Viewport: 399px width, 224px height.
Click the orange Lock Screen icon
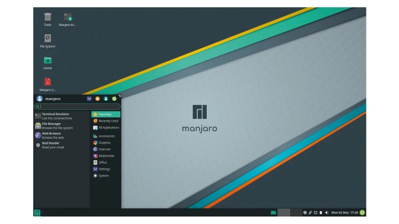point(97,99)
